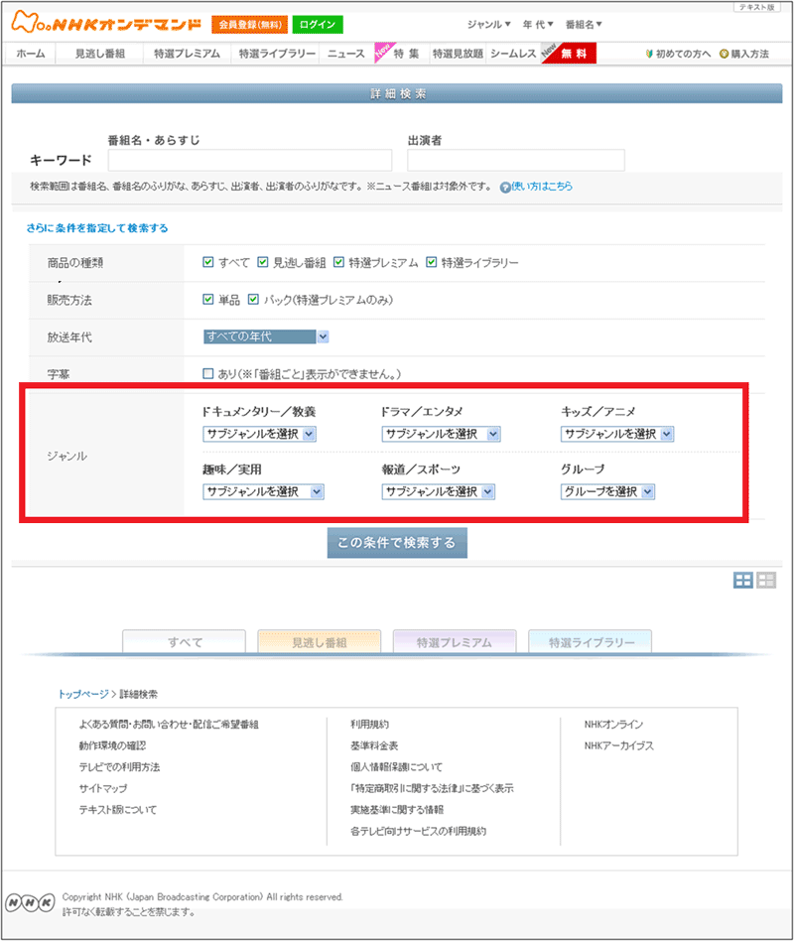Open the 基準料金表 footer link
Viewport: 794px width, 941px height.
pyautogui.click(x=374, y=745)
